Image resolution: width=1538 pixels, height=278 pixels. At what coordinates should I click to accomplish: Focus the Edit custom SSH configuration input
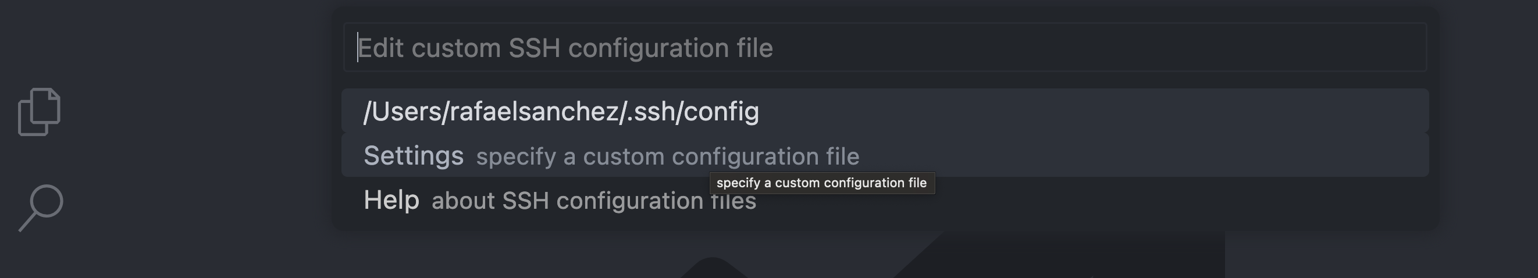(x=884, y=48)
